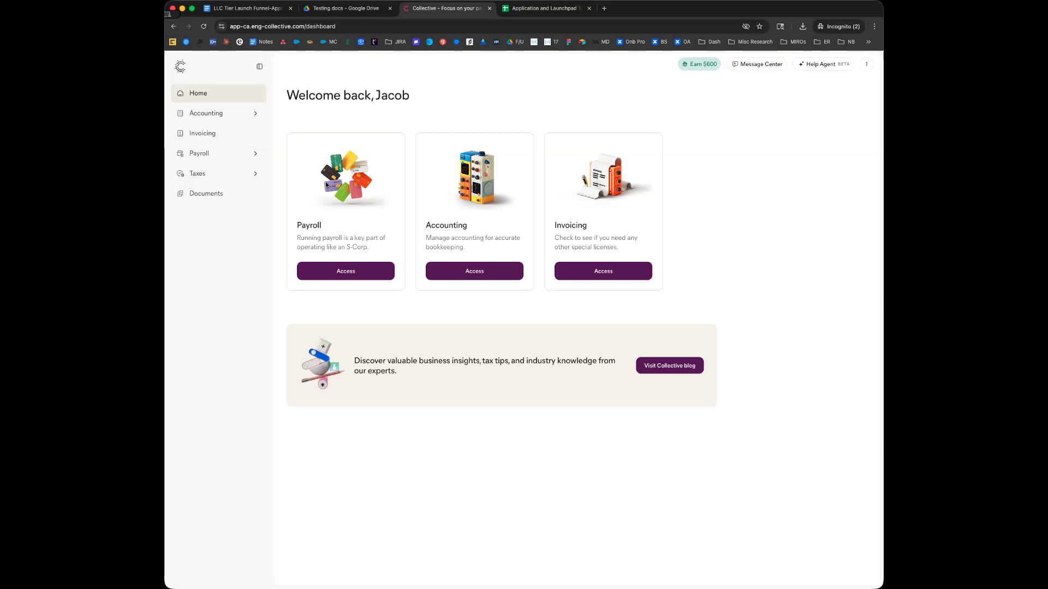Expand the Accounting sidebar chevron
The width and height of the screenshot is (1048, 589).
click(x=255, y=113)
